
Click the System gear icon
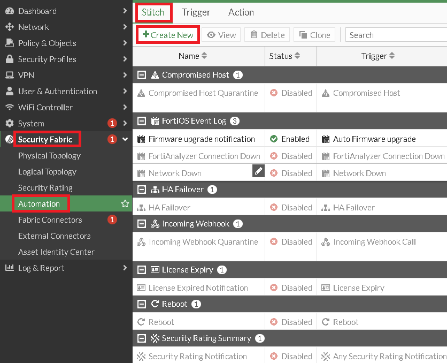(x=10, y=123)
